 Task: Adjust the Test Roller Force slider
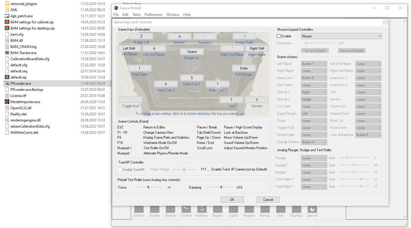148,187
